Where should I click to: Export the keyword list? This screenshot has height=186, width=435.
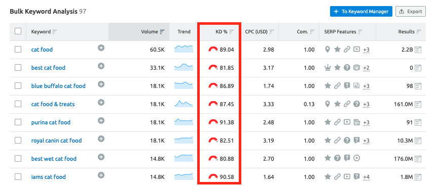(x=410, y=11)
